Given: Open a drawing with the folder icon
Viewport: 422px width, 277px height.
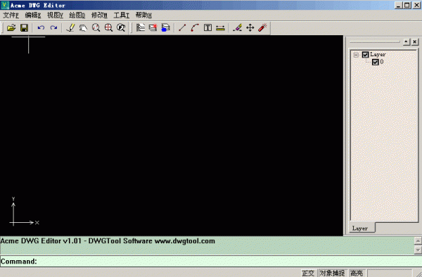Looking at the screenshot, I should [x=11, y=27].
